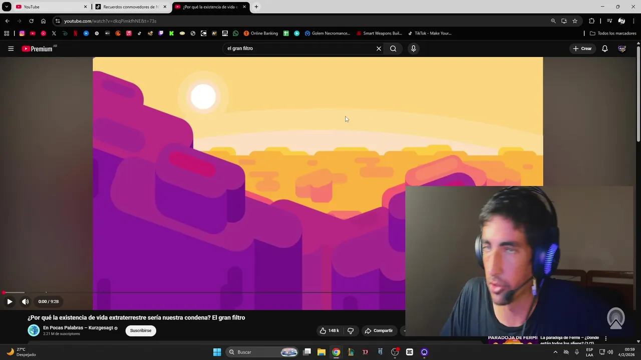
Task: Open the site info icon beside the URL
Action: (58, 21)
